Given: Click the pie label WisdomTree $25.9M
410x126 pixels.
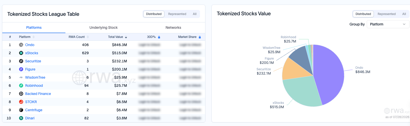Looking at the screenshot, I should pos(272,50).
